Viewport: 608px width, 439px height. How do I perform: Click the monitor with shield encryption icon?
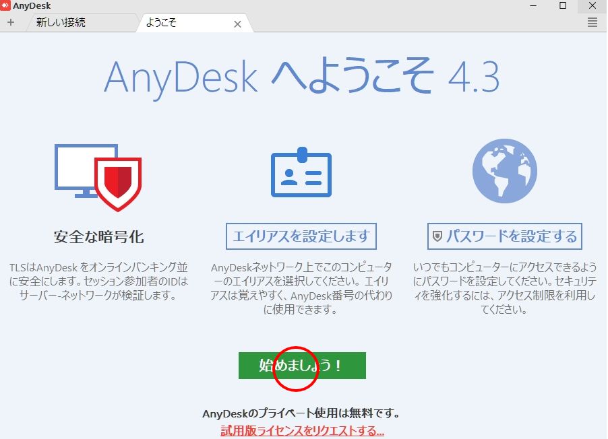[x=98, y=178]
